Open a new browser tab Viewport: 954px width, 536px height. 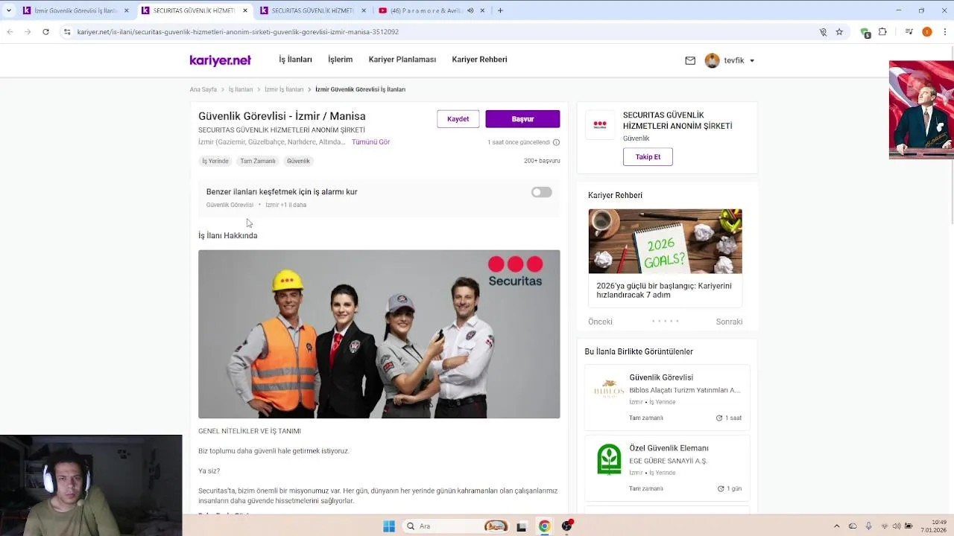[500, 10]
